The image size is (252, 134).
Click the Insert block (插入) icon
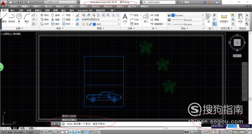click(146, 18)
